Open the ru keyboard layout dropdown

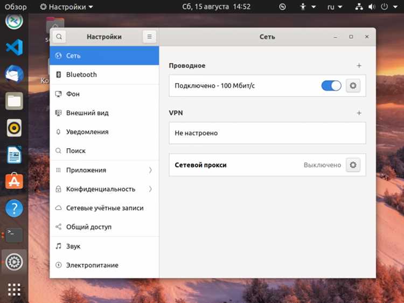[x=335, y=7]
